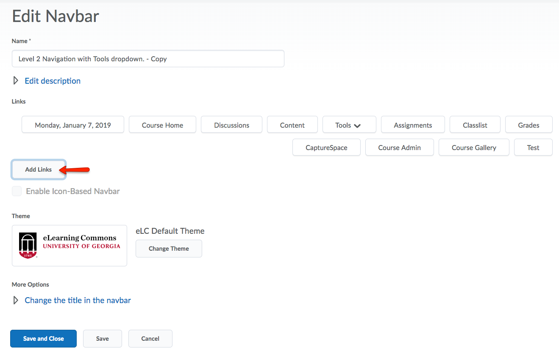559x353 pixels.
Task: Click the Monday, January 7, 2019 date link
Action: [x=73, y=125]
